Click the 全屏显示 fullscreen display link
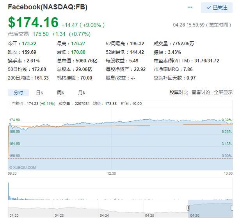This screenshot has width=240, height=218. 223,92
